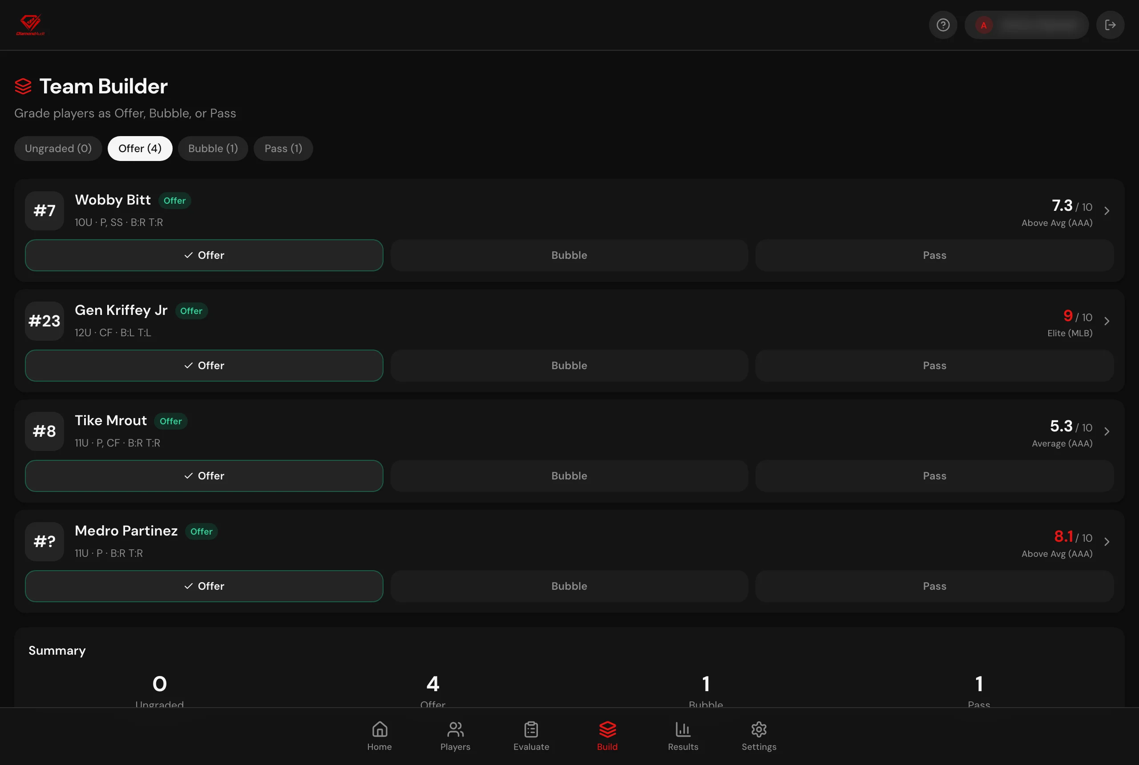Click the Average (AAA) rating label
The image size is (1139, 765).
coord(1062,443)
